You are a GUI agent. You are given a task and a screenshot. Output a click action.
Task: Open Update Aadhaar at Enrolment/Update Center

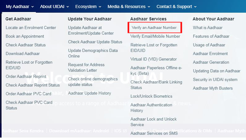click(91, 31)
